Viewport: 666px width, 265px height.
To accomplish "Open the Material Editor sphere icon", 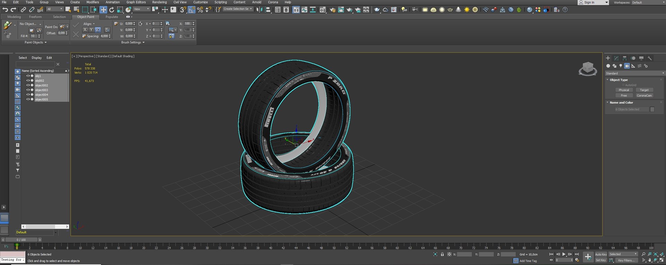I will point(529,10).
